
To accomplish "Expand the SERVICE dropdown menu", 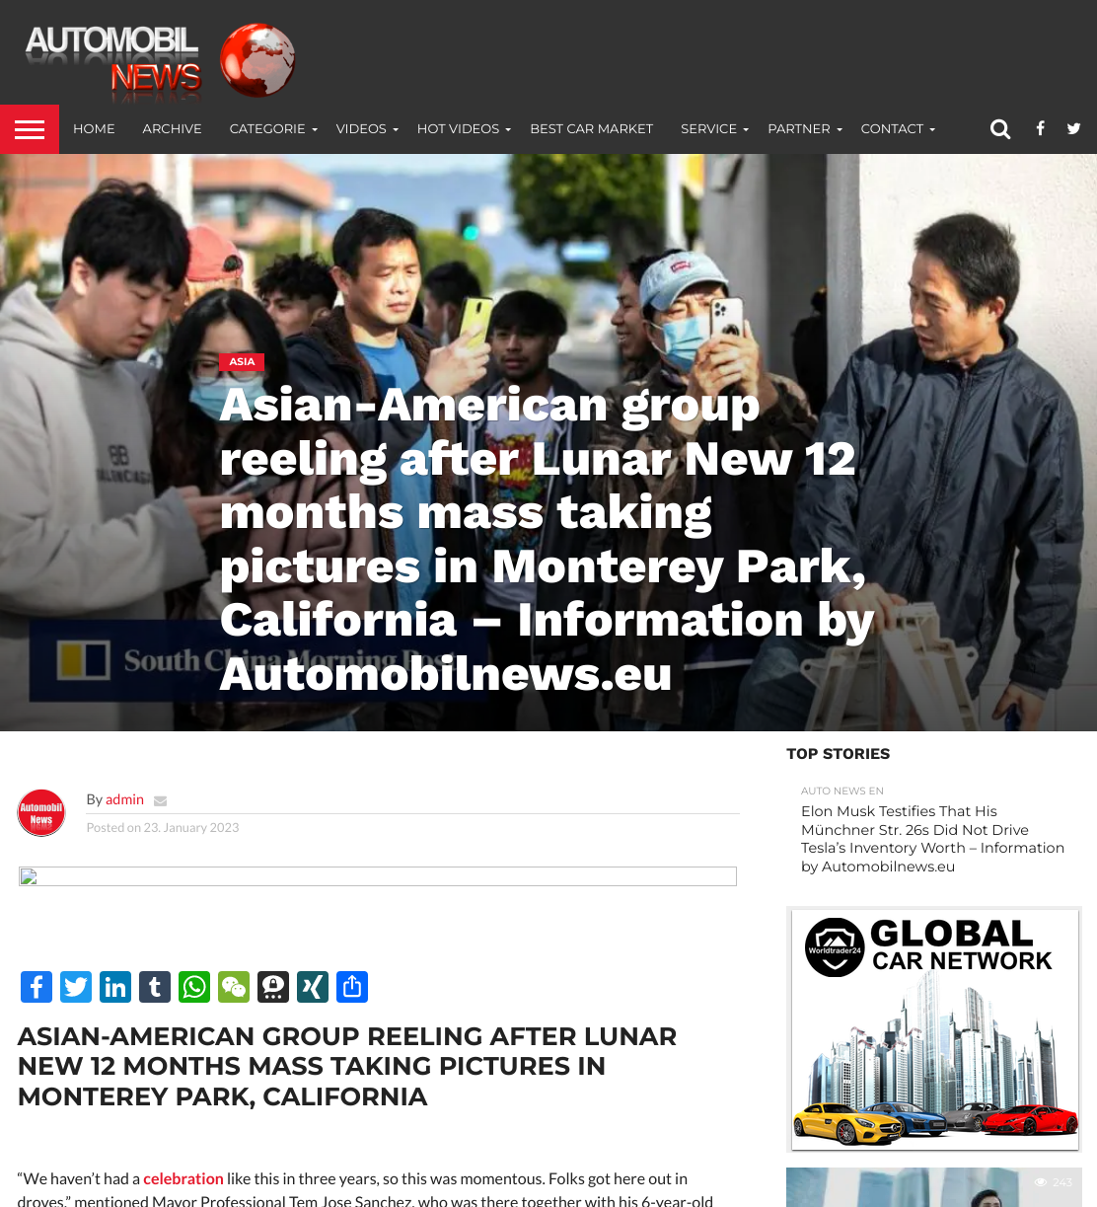I will pyautogui.click(x=714, y=129).
